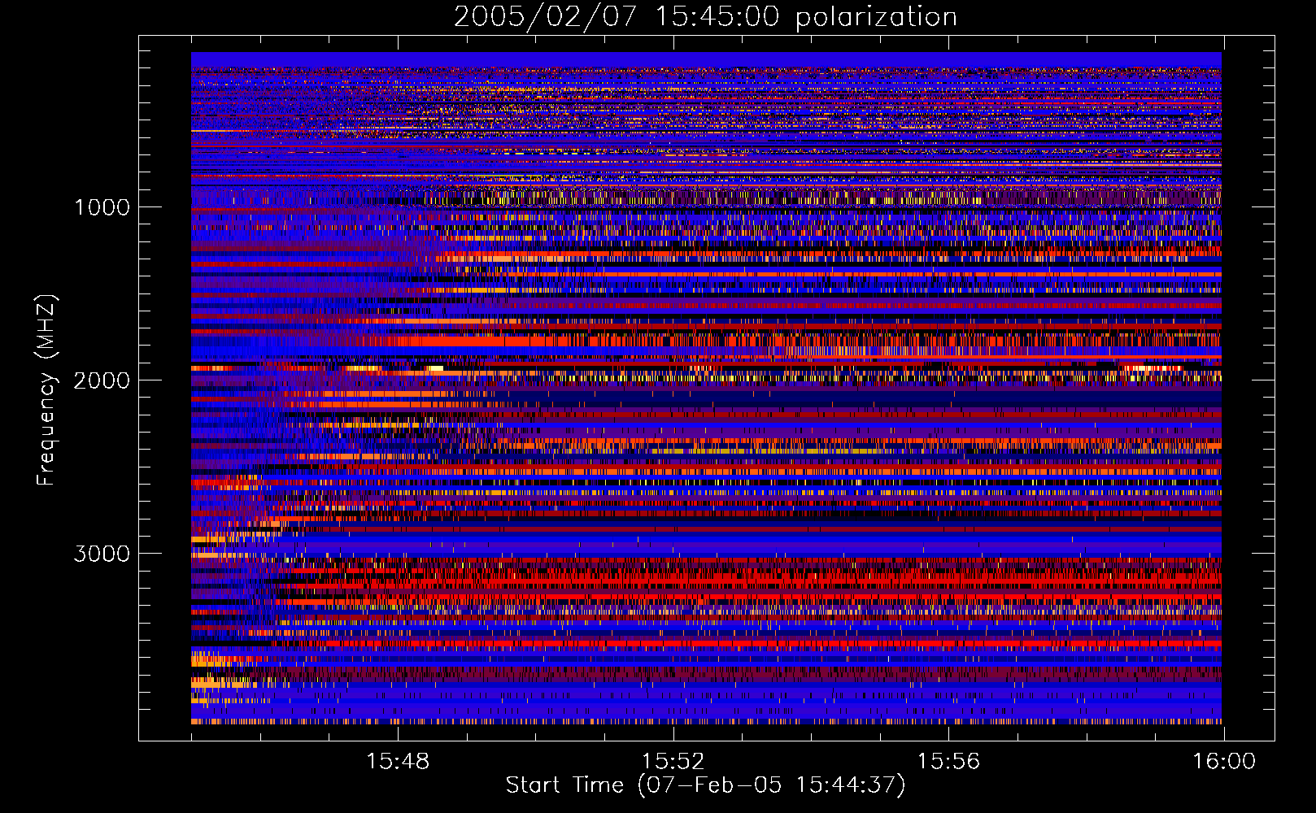Screen dimensions: 1316x813
Task: Click the 15:48 time tick label
Action: point(398,761)
